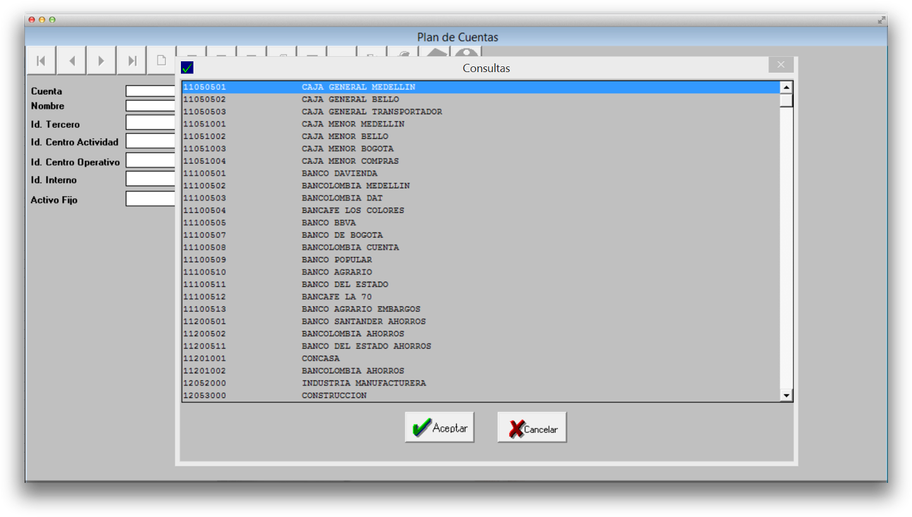Select row 11201002 BANCOLOMBIA AHORROS
Screen dimensions: 912x517
click(481, 370)
